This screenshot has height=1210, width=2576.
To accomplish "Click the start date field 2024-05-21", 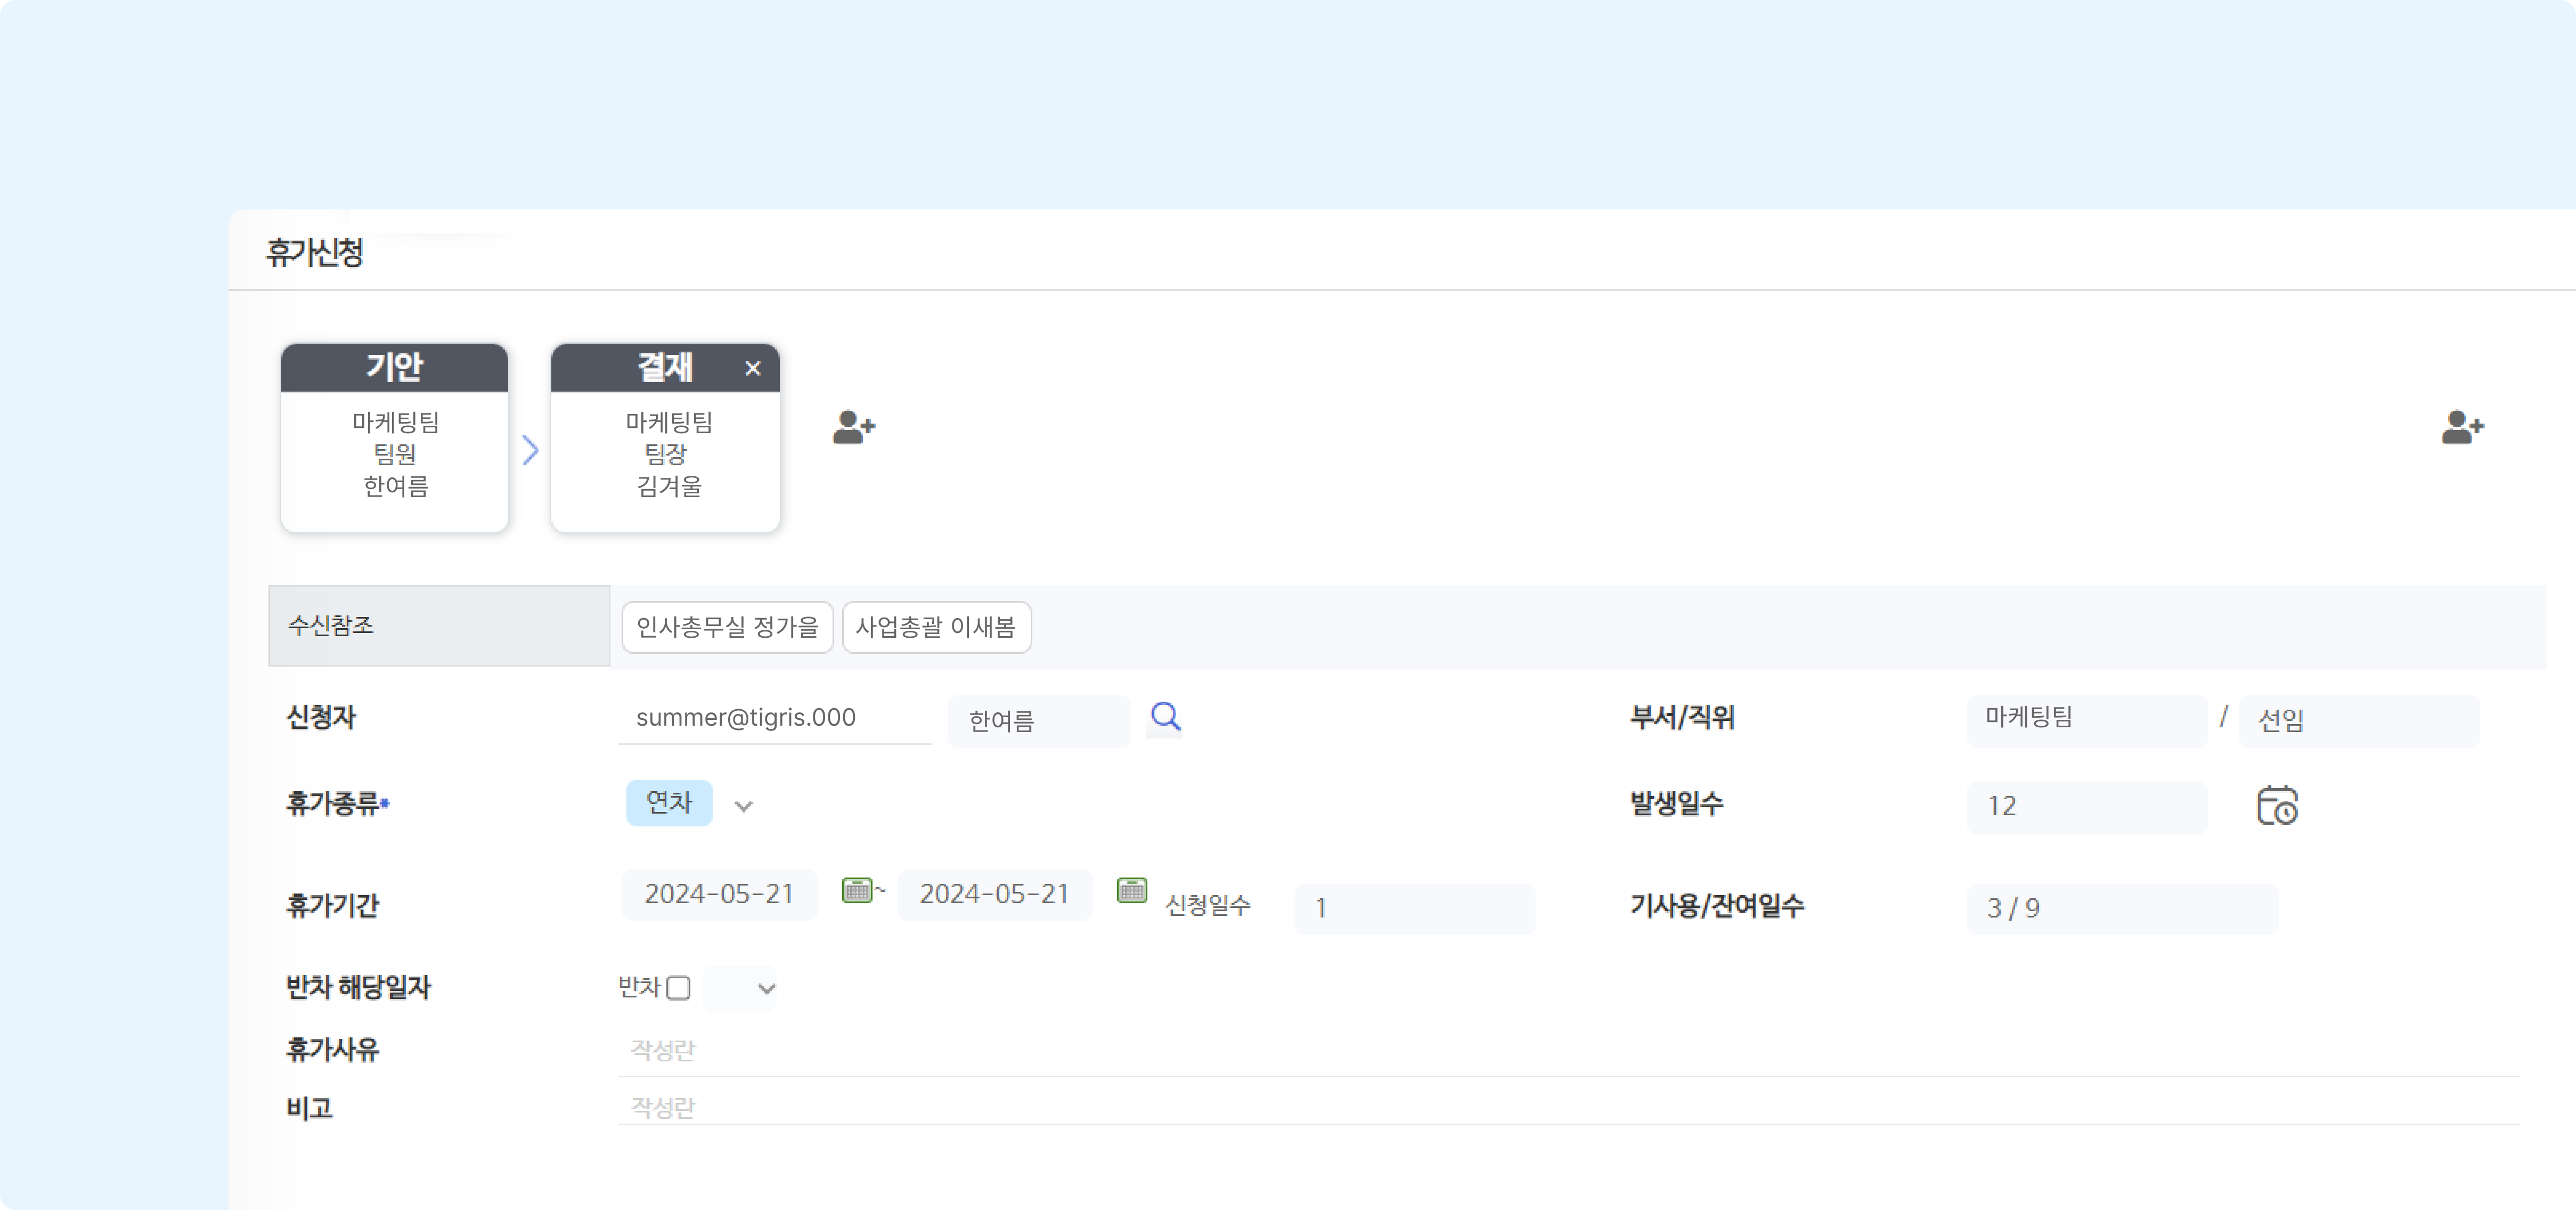I will click(x=719, y=893).
